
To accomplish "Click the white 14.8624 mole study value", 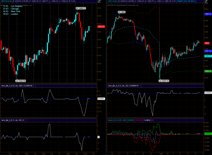I will click(x=147, y=120).
